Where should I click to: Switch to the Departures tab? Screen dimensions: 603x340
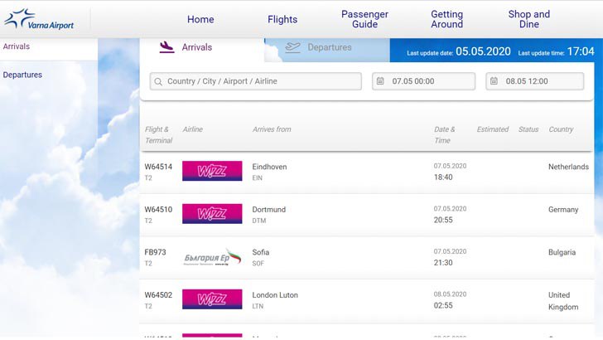[327, 48]
